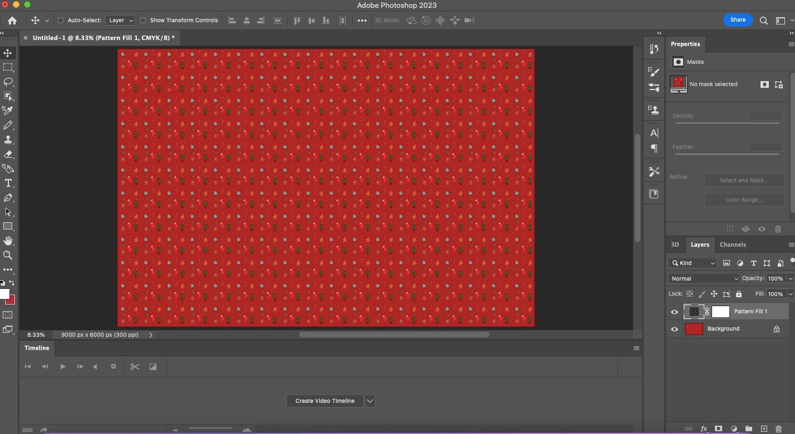Screen dimensions: 795x434
Task: Click the red background color swatch
Action: 11,300
